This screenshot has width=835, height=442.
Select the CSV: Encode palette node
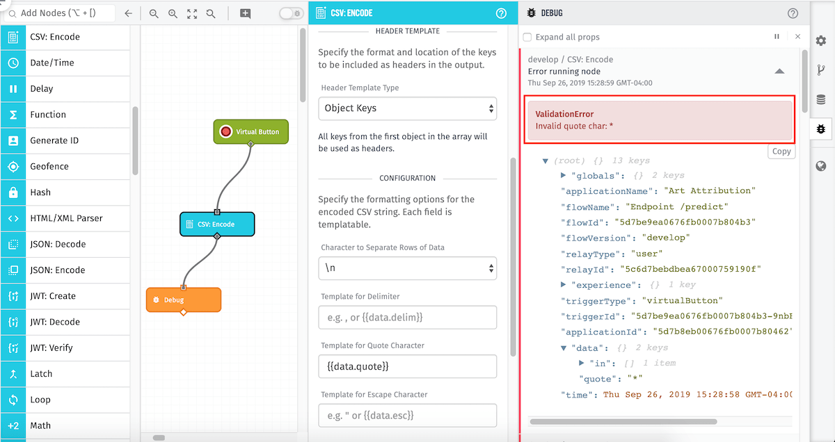click(x=65, y=37)
